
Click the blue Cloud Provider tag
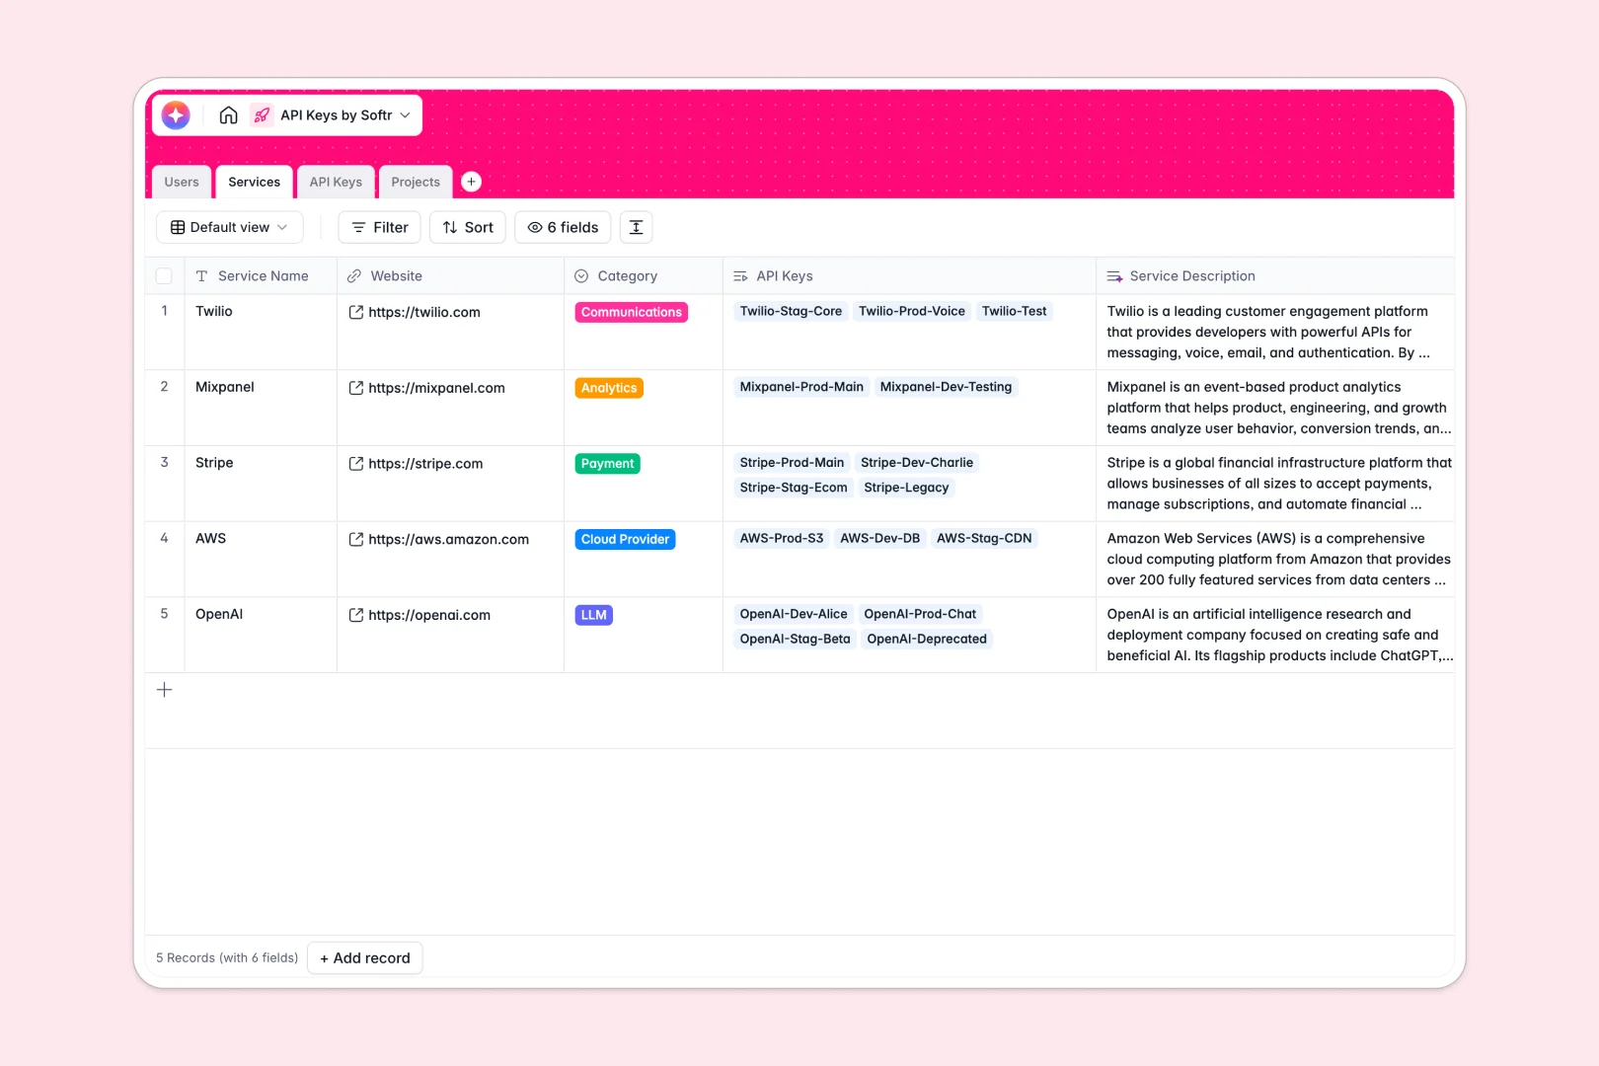(x=625, y=539)
